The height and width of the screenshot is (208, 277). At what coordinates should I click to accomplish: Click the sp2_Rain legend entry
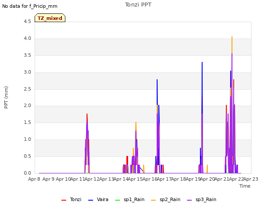166,199
